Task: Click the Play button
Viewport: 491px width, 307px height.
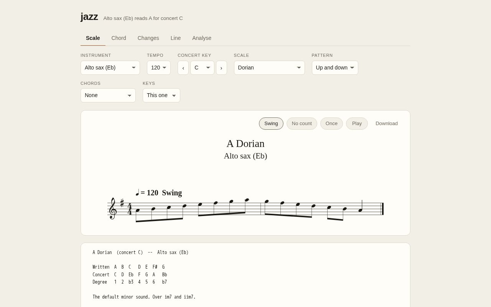Action: [357, 124]
